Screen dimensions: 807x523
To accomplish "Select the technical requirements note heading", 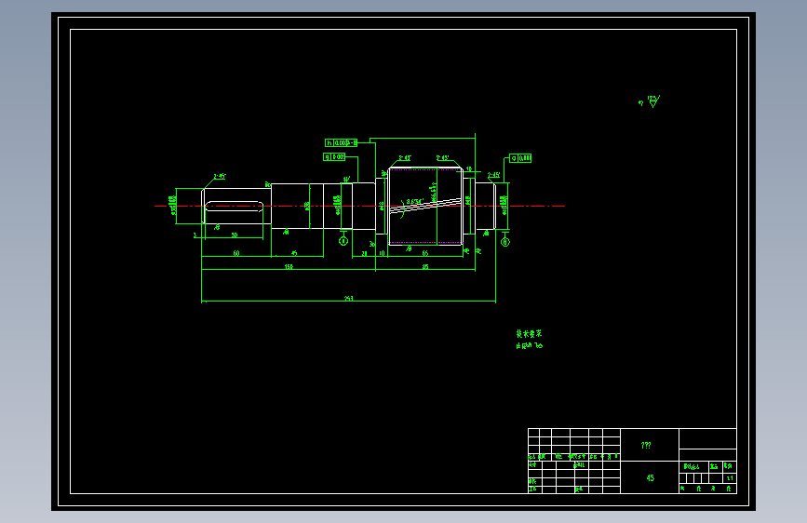I will (x=529, y=333).
